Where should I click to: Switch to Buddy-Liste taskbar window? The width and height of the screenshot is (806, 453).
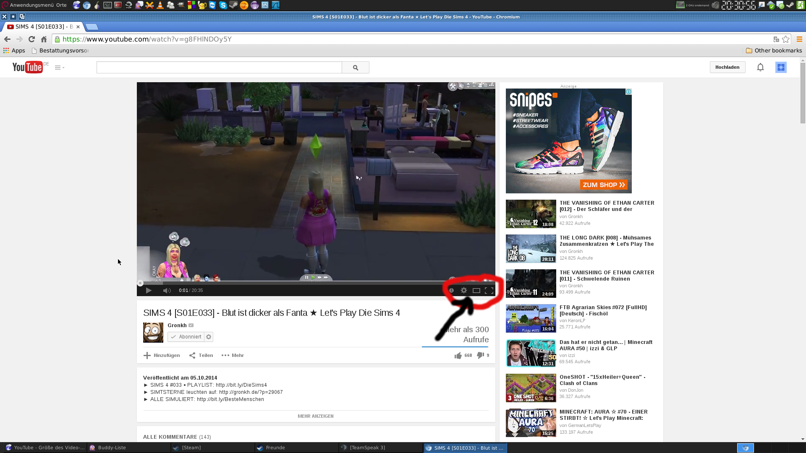coord(129,448)
